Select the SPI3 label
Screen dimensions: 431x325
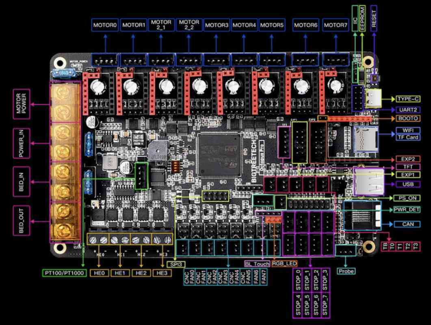click(x=176, y=264)
